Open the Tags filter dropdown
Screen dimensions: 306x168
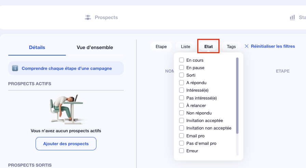tap(231, 46)
